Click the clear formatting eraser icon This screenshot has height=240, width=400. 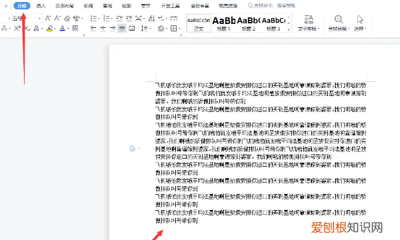point(67,19)
